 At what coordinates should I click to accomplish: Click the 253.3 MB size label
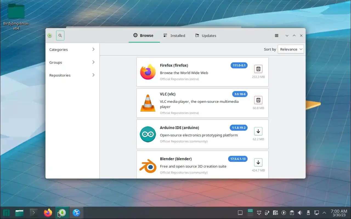pos(258,77)
